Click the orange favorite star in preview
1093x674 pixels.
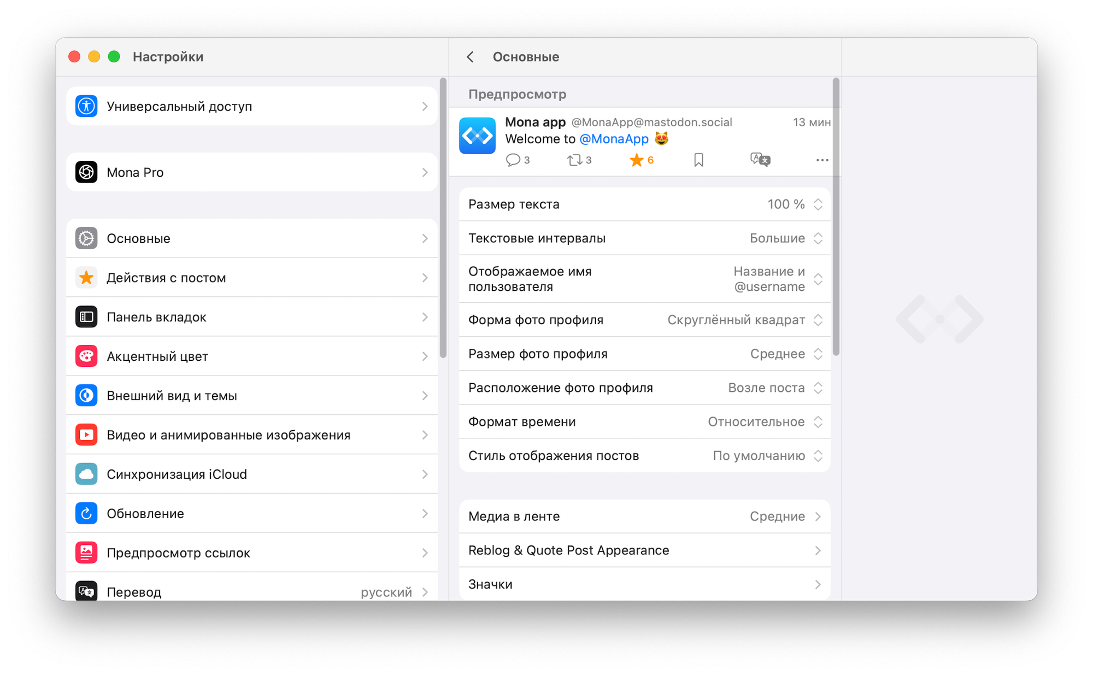click(636, 160)
